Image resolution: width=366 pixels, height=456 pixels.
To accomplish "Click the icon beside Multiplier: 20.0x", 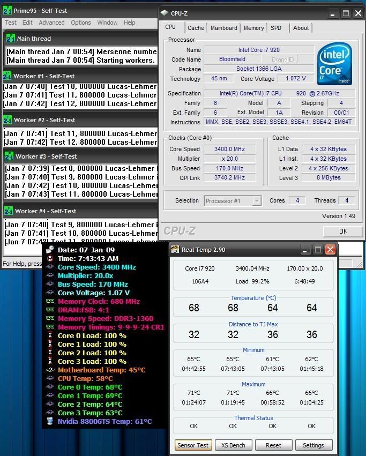I will tap(50, 275).
